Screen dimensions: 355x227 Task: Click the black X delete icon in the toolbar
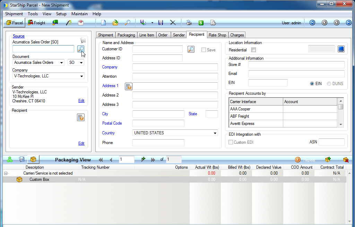click(173, 23)
